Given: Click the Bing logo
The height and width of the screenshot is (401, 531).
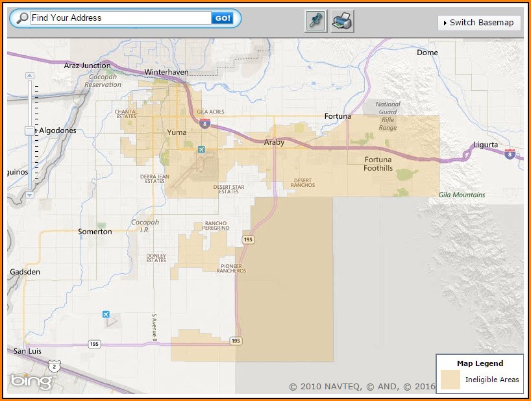Looking at the screenshot, I should 31,382.
